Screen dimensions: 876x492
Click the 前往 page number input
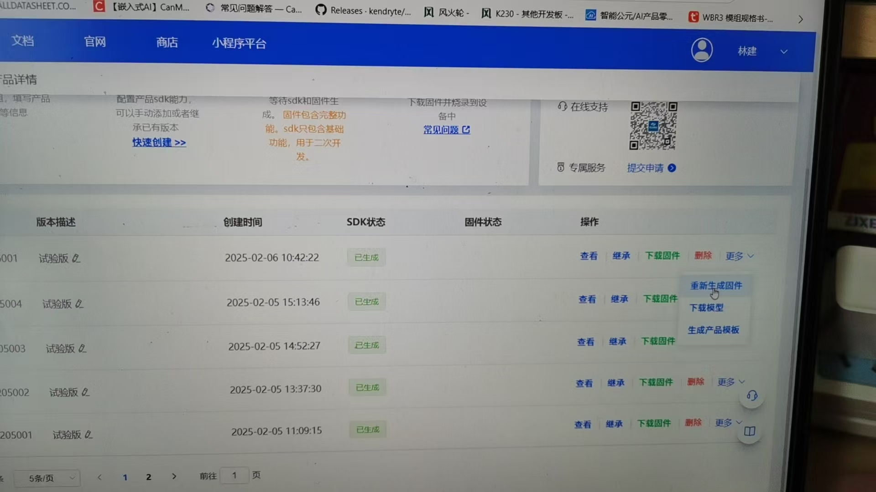235,475
